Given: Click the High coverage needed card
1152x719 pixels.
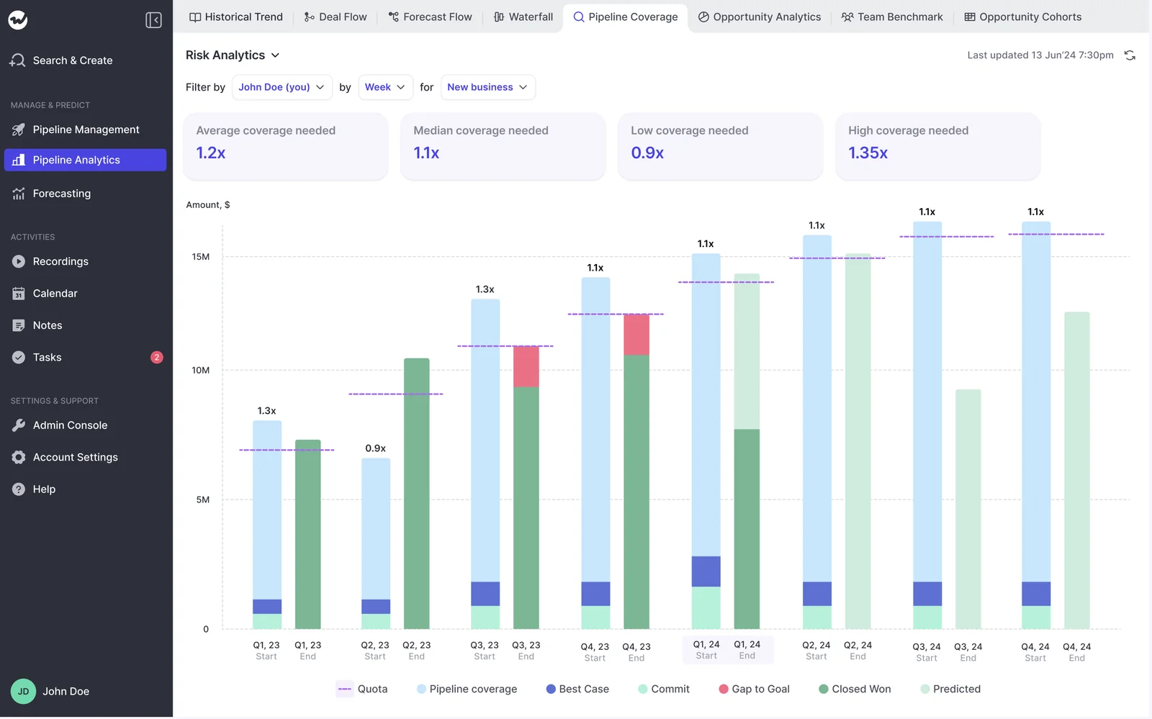Looking at the screenshot, I should pyautogui.click(x=937, y=146).
